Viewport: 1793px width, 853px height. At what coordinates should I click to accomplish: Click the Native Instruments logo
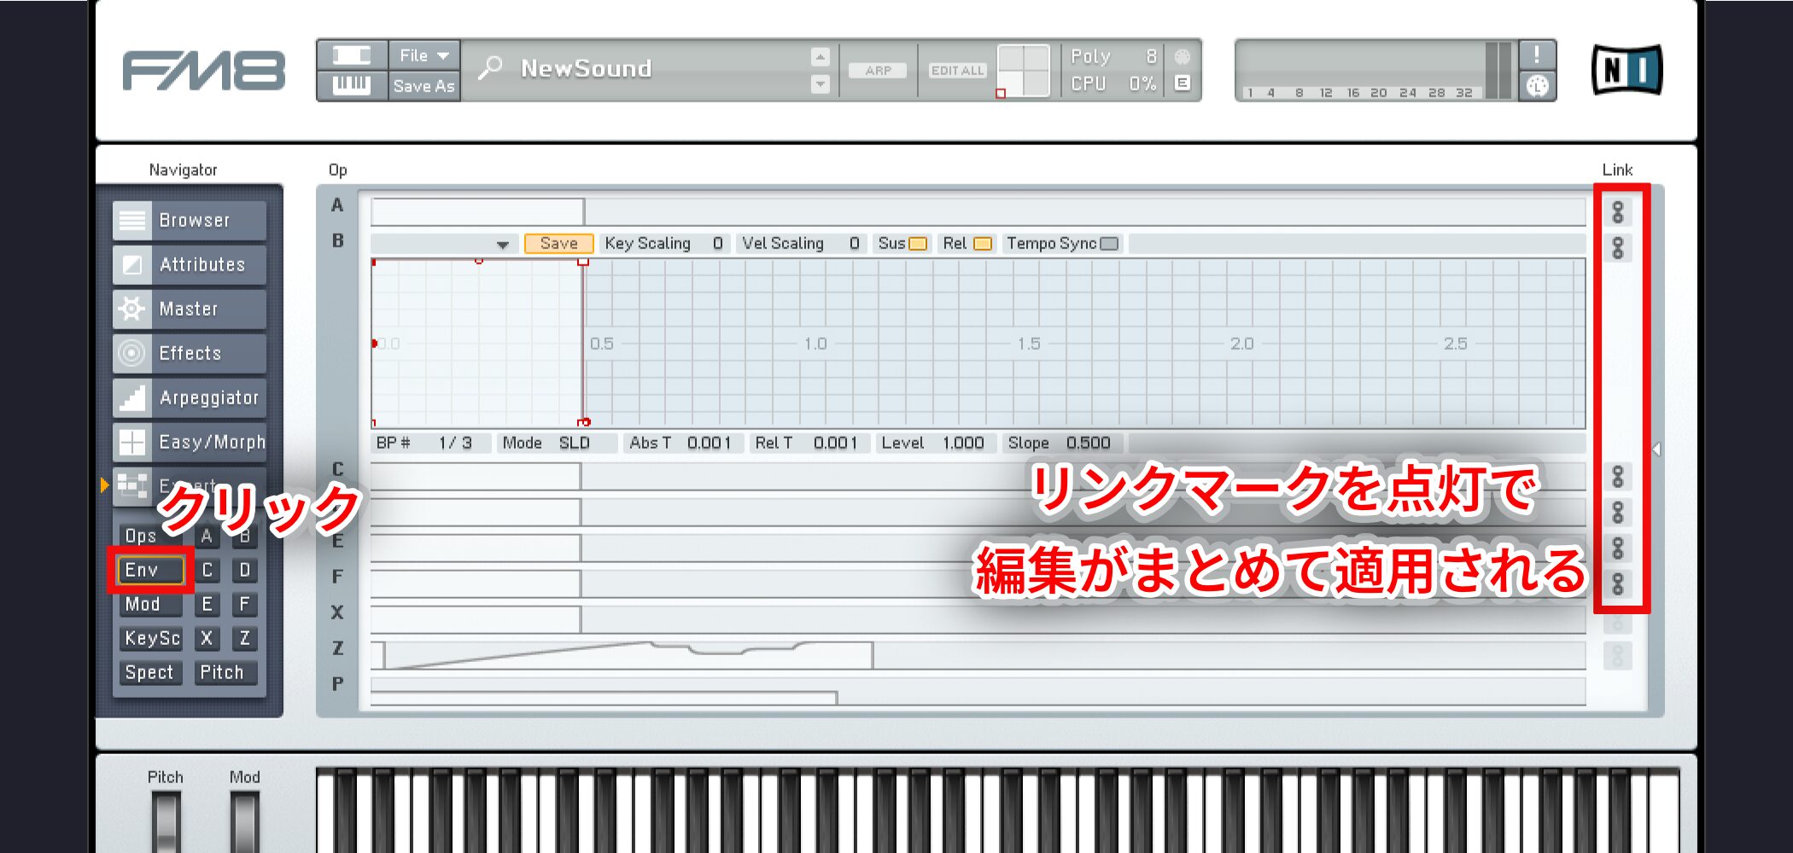(1627, 70)
